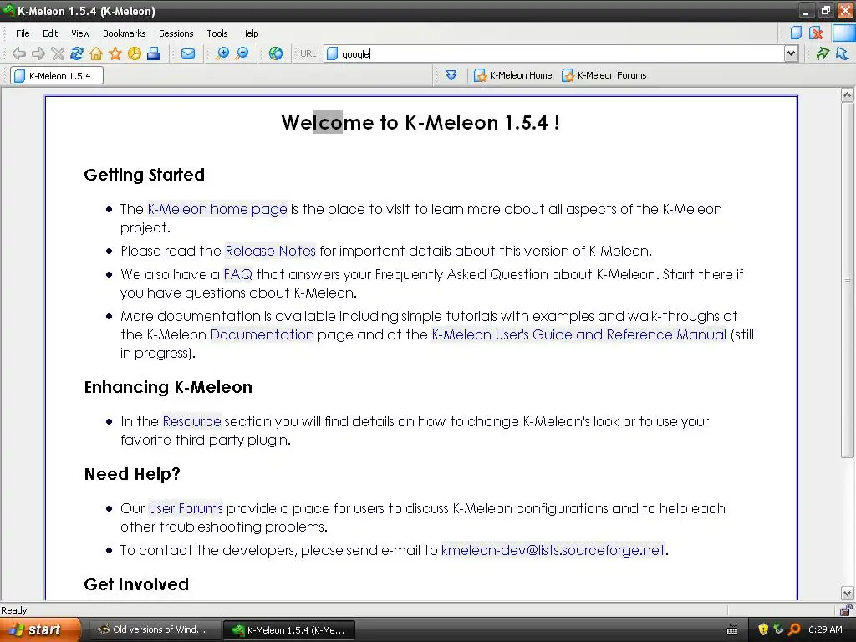Go back with the Back arrow icon
This screenshot has height=642, width=856.
coord(19,53)
